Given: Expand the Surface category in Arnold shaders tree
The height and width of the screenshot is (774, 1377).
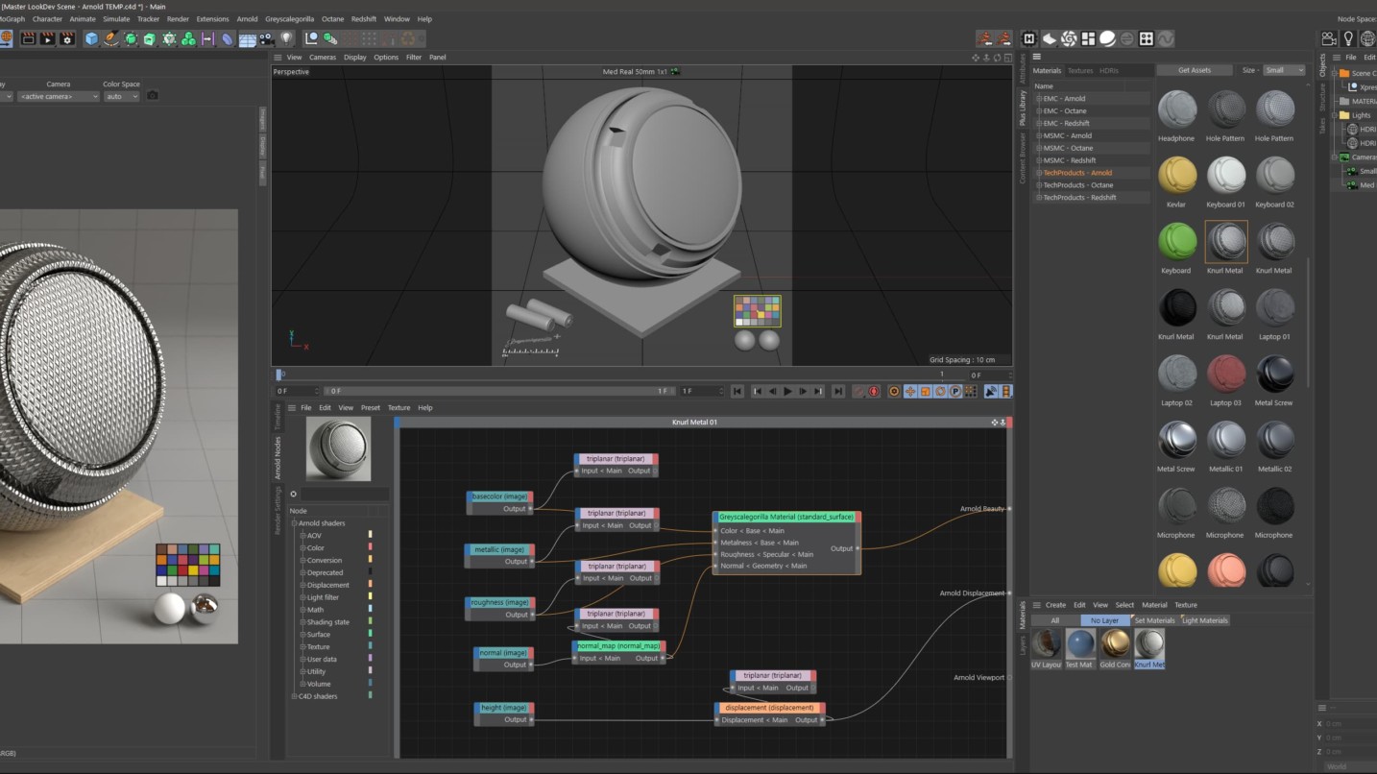Looking at the screenshot, I should coord(302,634).
